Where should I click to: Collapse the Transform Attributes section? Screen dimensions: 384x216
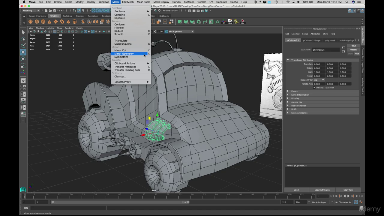288,60
